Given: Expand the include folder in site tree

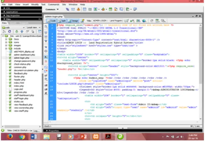Looking at the screenshot, I should [x=6, y=49].
